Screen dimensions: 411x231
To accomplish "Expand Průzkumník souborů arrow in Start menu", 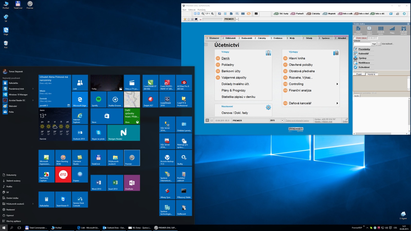I will (x=33, y=204).
